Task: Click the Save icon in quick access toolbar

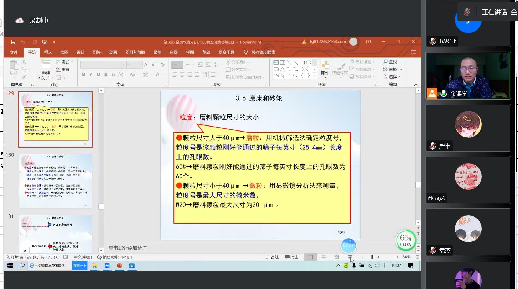Action: [13, 42]
